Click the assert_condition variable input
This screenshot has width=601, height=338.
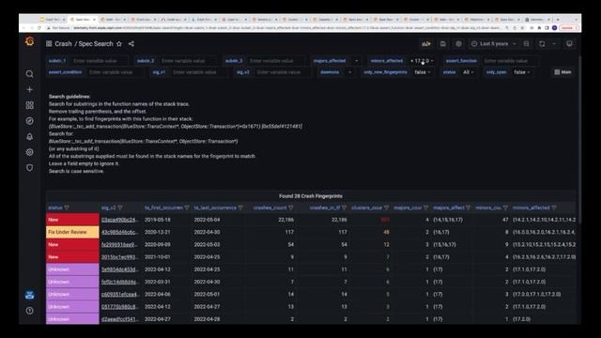[x=115, y=72]
